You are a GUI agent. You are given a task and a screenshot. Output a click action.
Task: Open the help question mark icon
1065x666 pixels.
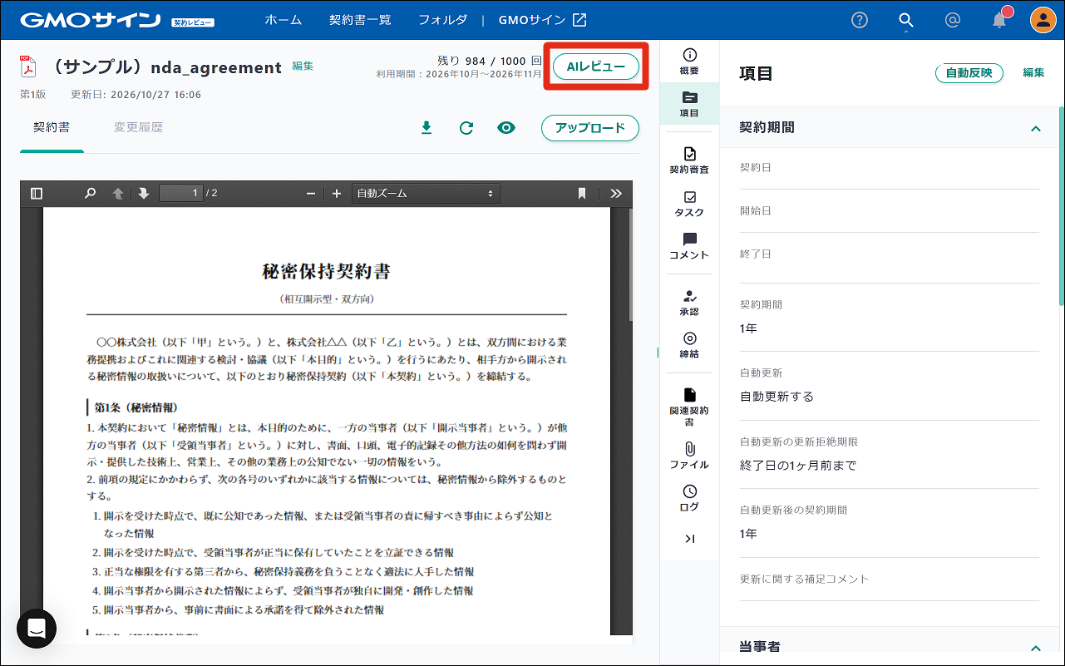click(x=860, y=20)
